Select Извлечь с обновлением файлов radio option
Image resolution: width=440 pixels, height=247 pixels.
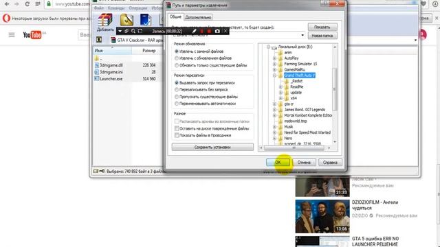177,58
